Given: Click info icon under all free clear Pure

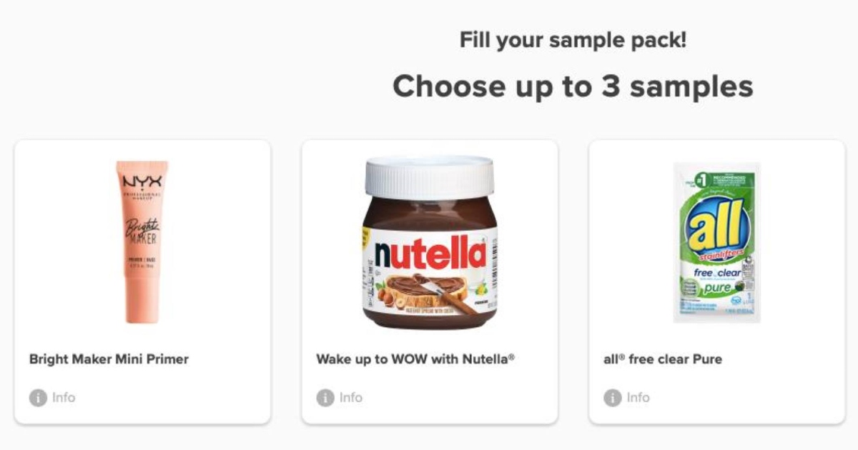Looking at the screenshot, I should click(612, 398).
